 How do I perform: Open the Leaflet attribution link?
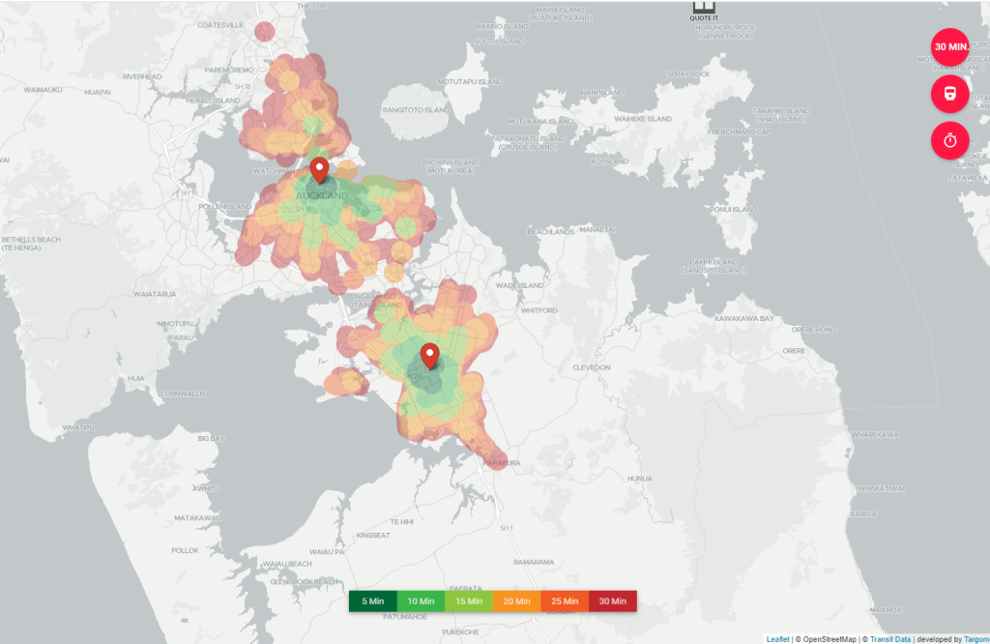pos(778,639)
